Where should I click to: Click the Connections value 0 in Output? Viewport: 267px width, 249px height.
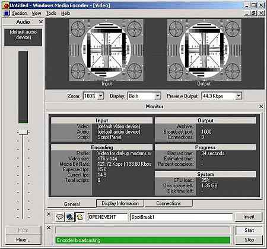203,137
